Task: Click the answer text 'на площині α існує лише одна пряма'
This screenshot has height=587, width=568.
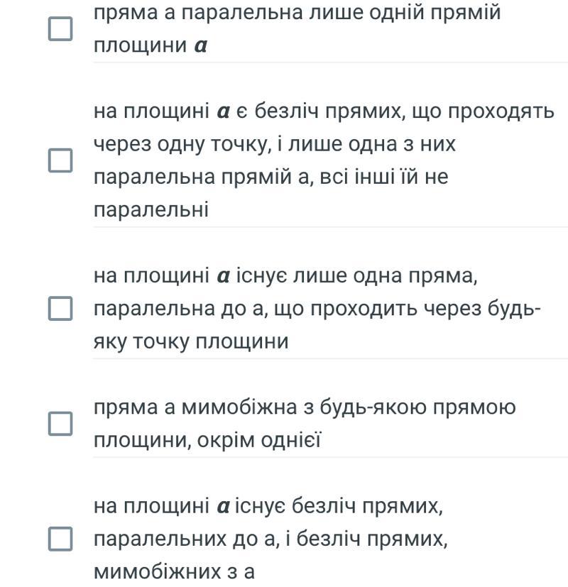Action: [x=317, y=309]
